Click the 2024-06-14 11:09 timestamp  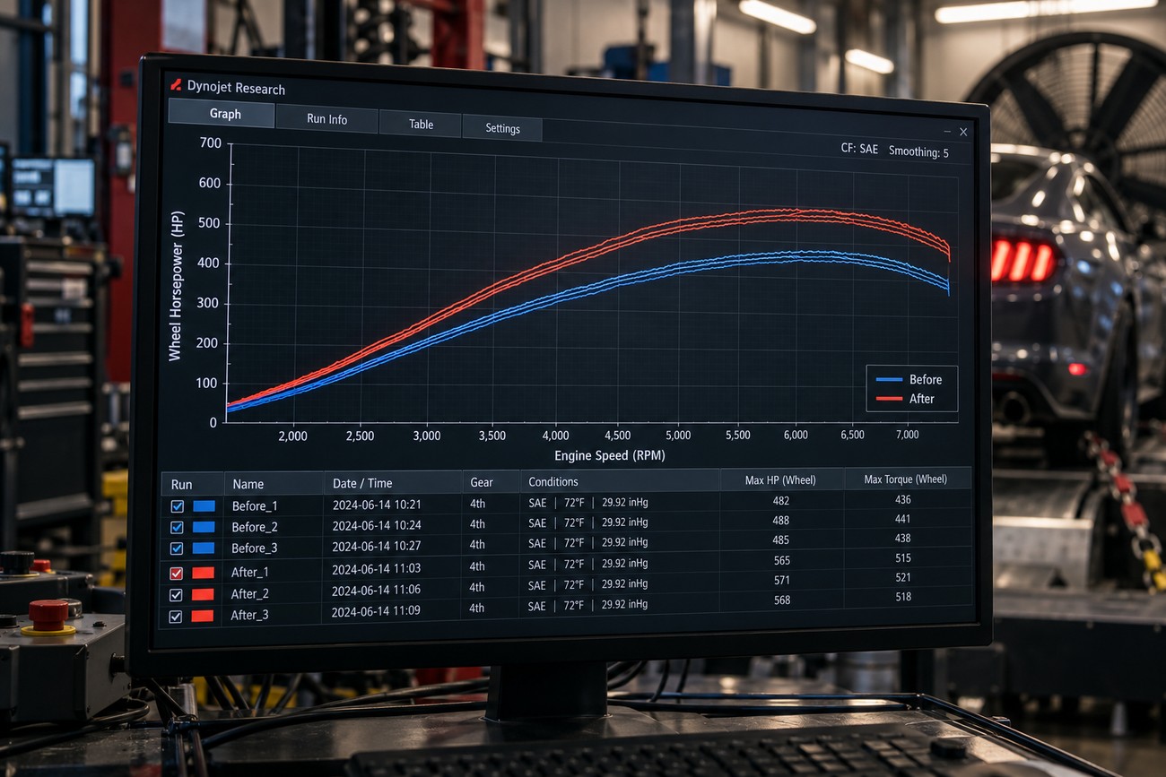tap(376, 612)
